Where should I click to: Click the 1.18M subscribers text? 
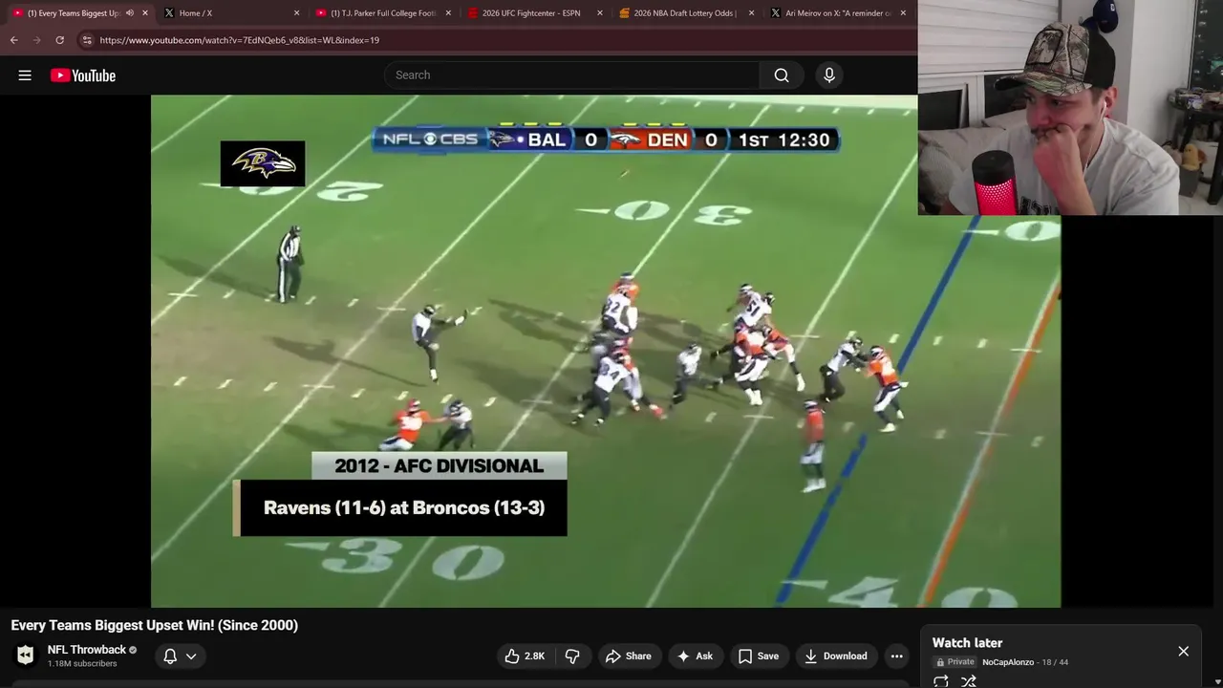click(82, 664)
